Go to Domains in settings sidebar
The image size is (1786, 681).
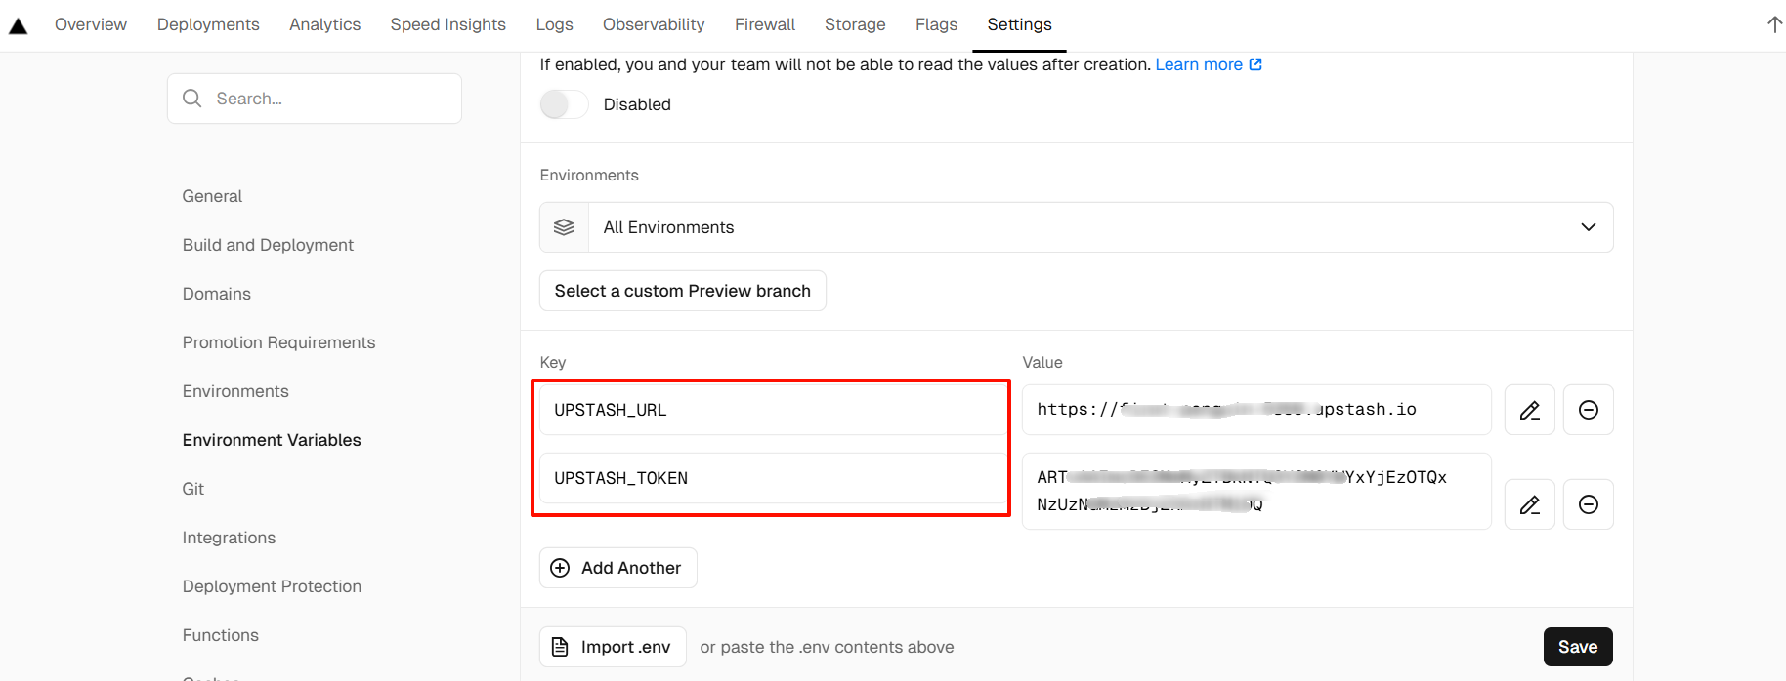(x=216, y=294)
